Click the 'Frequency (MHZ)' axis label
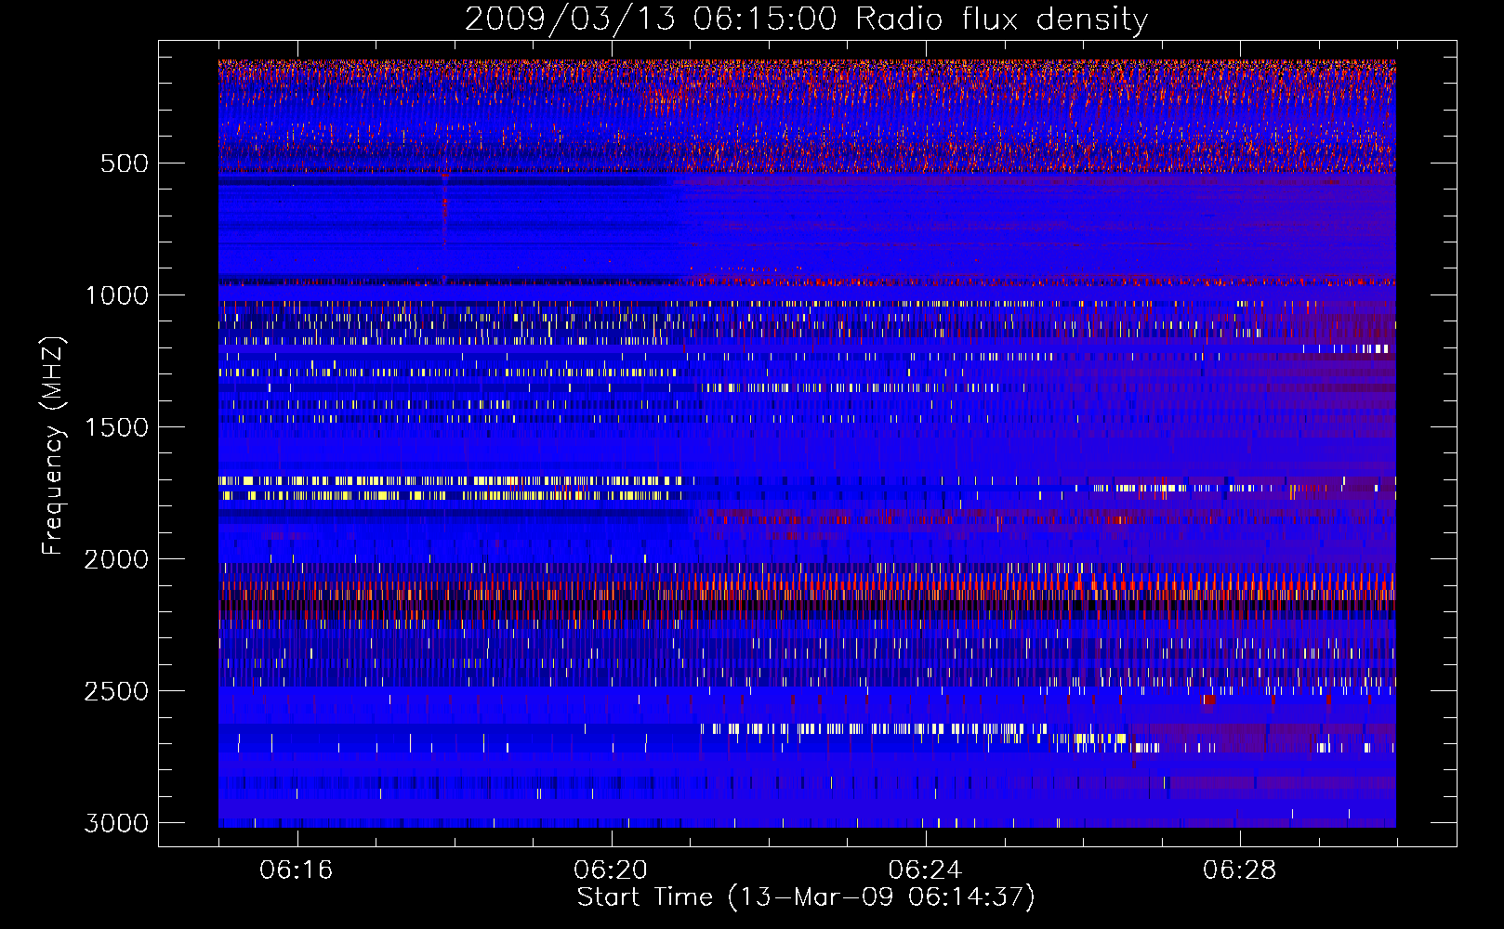The height and width of the screenshot is (929, 1504). click(53, 445)
